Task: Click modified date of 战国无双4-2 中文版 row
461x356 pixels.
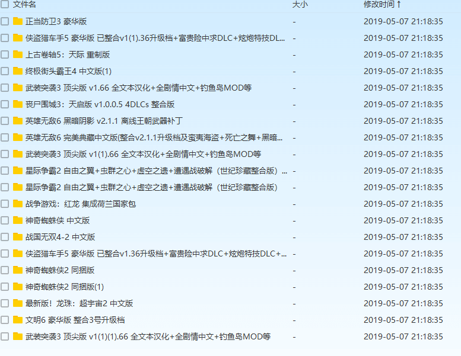Action: (x=403, y=237)
